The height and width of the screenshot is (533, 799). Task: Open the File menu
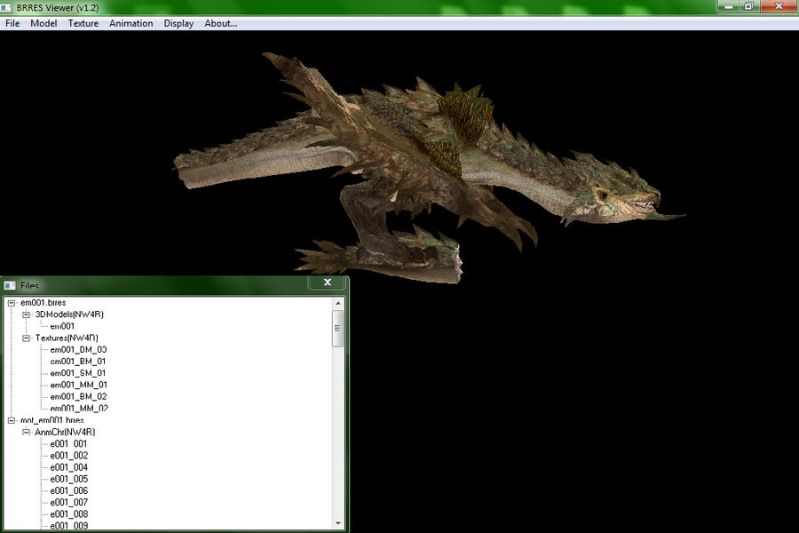pos(12,23)
